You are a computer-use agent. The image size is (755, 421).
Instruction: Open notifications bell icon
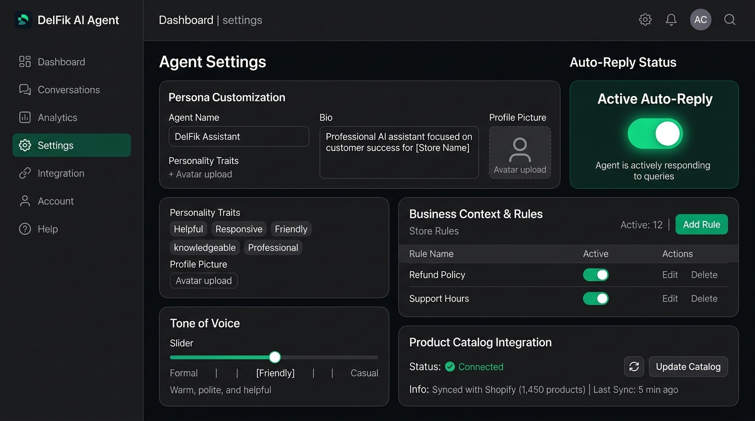tap(671, 20)
